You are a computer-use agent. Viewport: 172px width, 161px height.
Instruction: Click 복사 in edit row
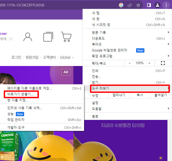coord(140,95)
